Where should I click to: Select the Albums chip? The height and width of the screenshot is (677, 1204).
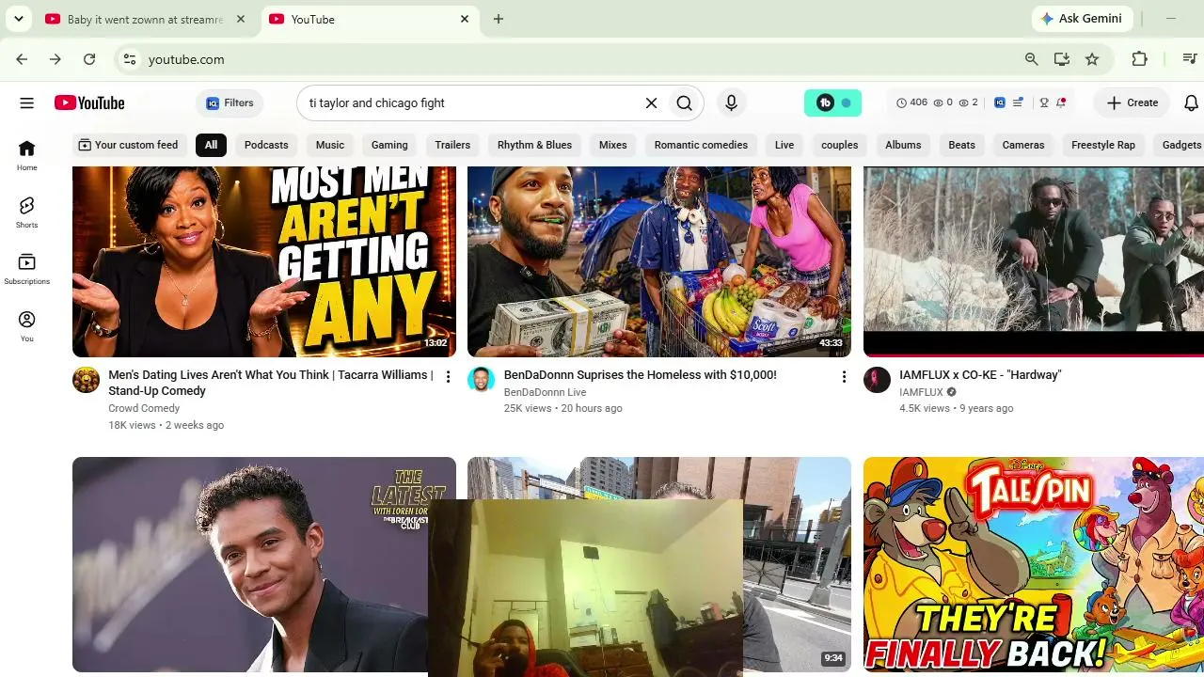point(903,145)
